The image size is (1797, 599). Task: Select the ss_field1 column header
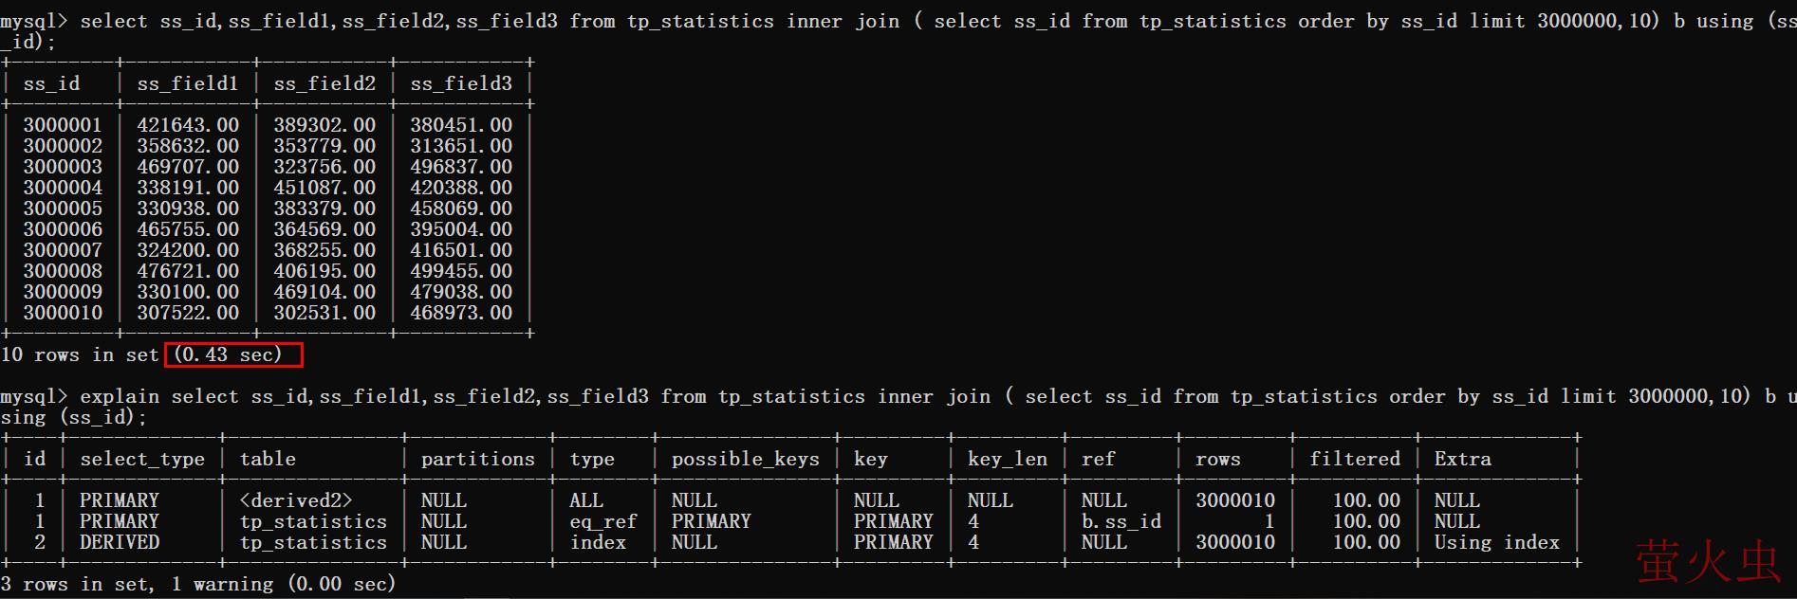coord(188,84)
